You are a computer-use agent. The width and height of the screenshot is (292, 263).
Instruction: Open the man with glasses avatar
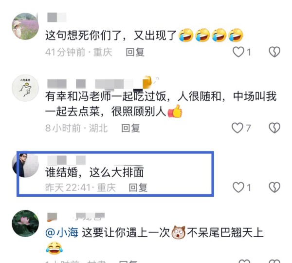point(25,165)
